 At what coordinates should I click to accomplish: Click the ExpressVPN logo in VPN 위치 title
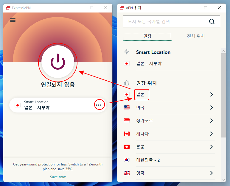[x=122, y=8]
